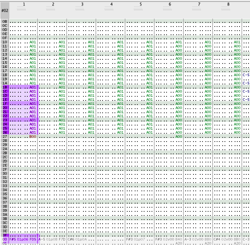The image size is (250, 245).
Task: Click 01p07 value in channel 5
Action: click(139, 239)
